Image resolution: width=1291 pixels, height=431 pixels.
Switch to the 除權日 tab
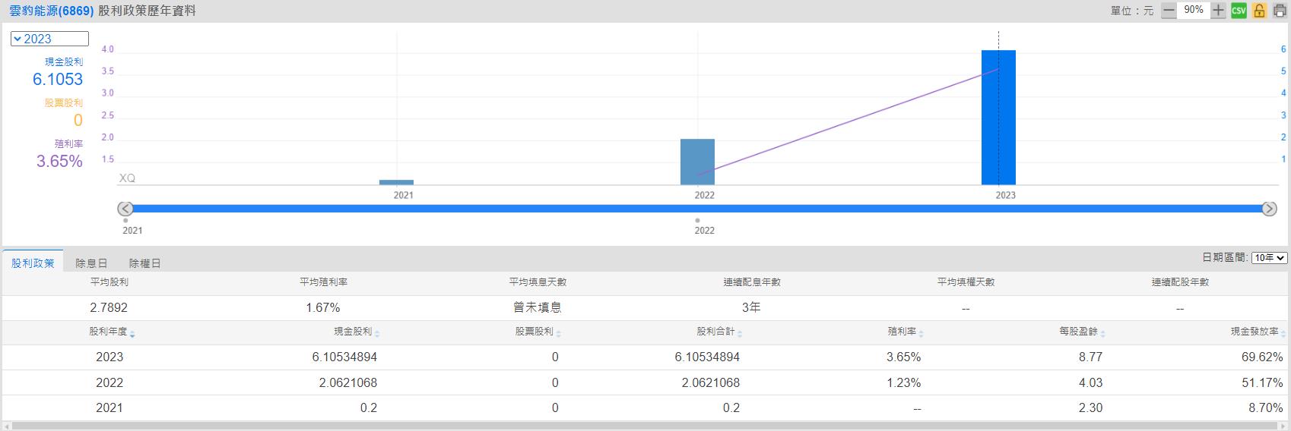tap(144, 263)
